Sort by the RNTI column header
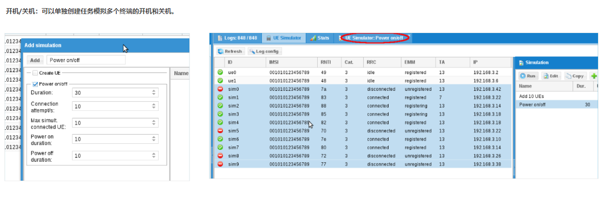The width and height of the screenshot is (604, 205). coord(330,62)
